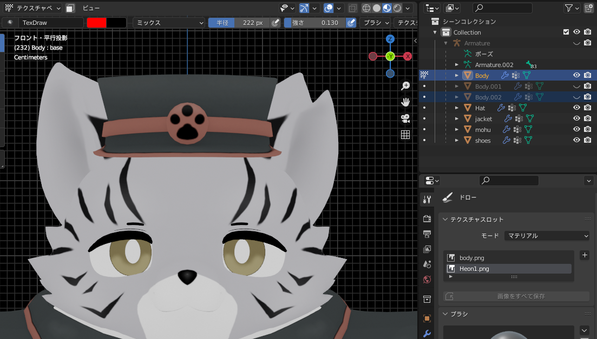
Task: Select wireframe viewport shading icon
Action: tap(366, 8)
